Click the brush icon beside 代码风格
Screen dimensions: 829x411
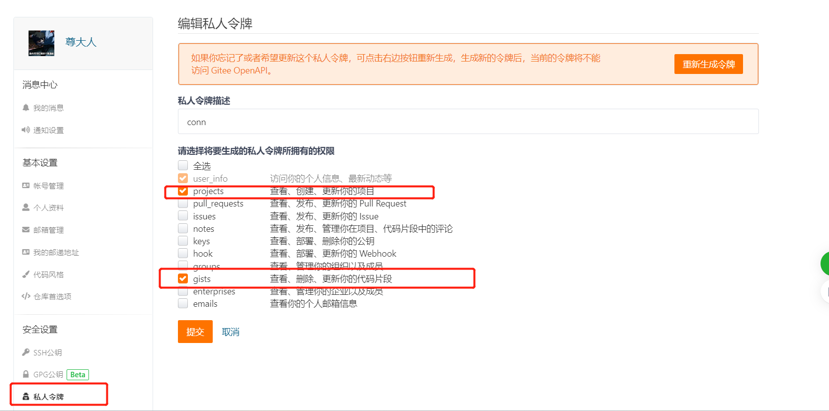[26, 274]
